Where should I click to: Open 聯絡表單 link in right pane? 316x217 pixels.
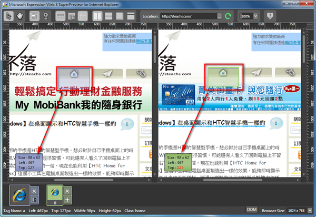[293, 42]
